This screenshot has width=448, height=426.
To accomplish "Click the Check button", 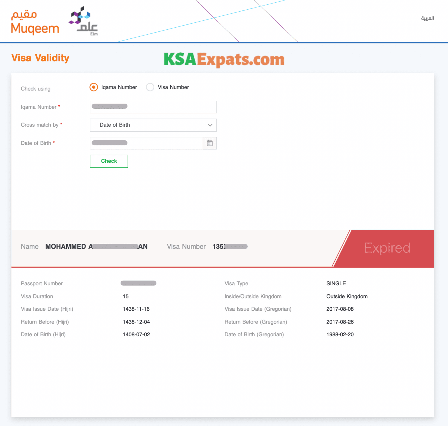I will pyautogui.click(x=109, y=161).
